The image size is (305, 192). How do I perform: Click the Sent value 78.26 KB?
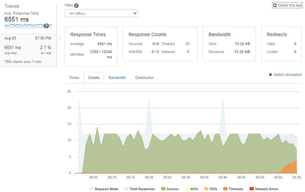point(242,44)
